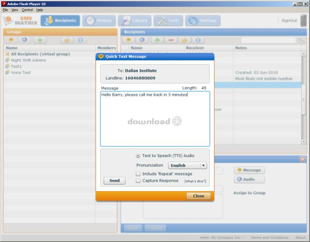Click the Terms and Conditions link
The height and width of the screenshot is (242, 310).
[x=269, y=237]
